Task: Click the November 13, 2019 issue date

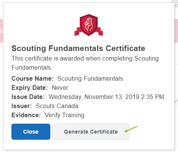Action: click(106, 97)
